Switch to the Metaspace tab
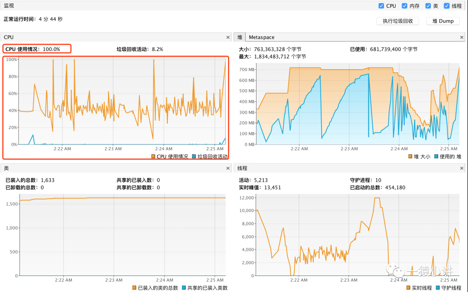The image size is (468, 292). click(x=261, y=37)
